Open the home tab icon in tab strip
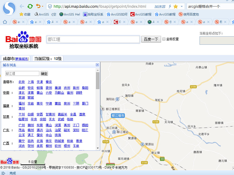 [x=5, y=22]
